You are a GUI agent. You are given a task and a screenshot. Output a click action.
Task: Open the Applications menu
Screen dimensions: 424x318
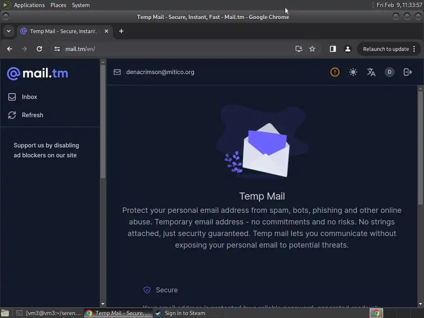pyautogui.click(x=29, y=5)
